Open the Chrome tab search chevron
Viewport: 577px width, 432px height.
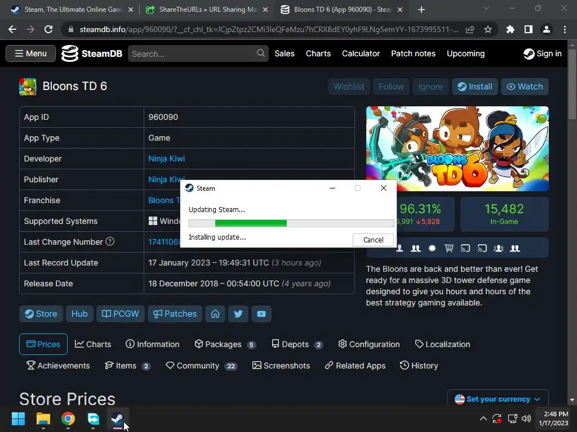point(486,8)
